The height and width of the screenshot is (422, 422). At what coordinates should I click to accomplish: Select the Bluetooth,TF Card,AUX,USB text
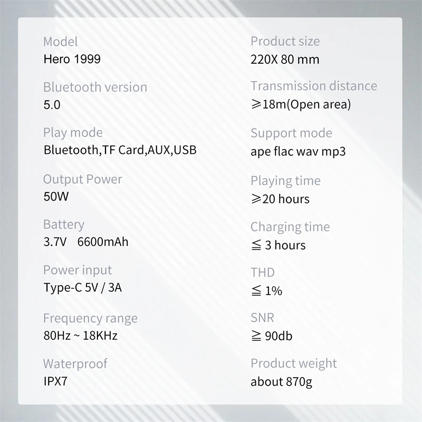point(120,150)
